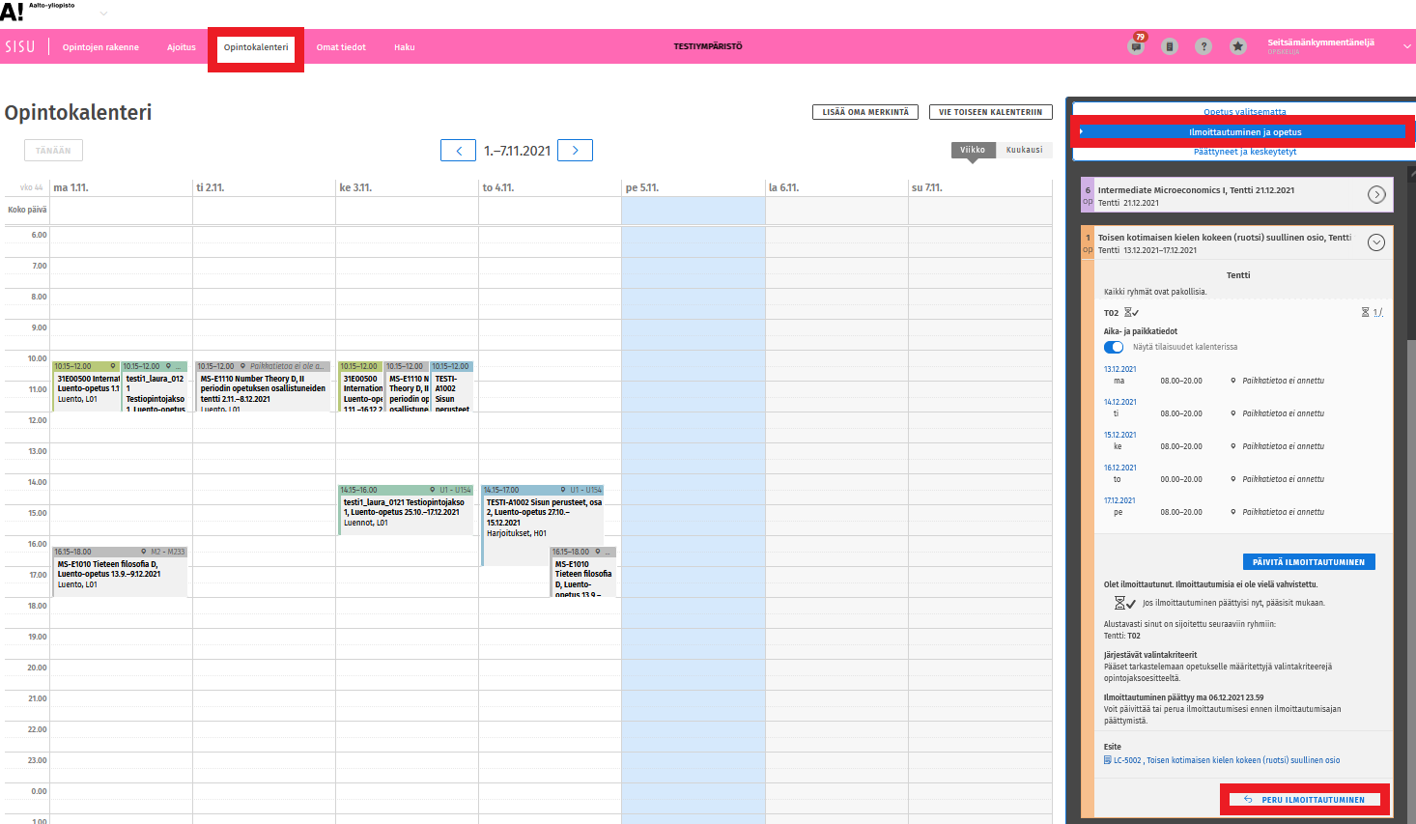The image size is (1416, 824).
Task: Switch calendar to Kuukausi view
Action: (1024, 150)
